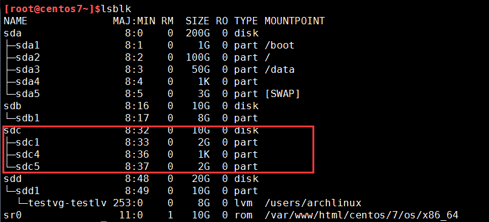Click the 8:37 device number
The width and height of the screenshot is (489, 222).
tap(137, 167)
